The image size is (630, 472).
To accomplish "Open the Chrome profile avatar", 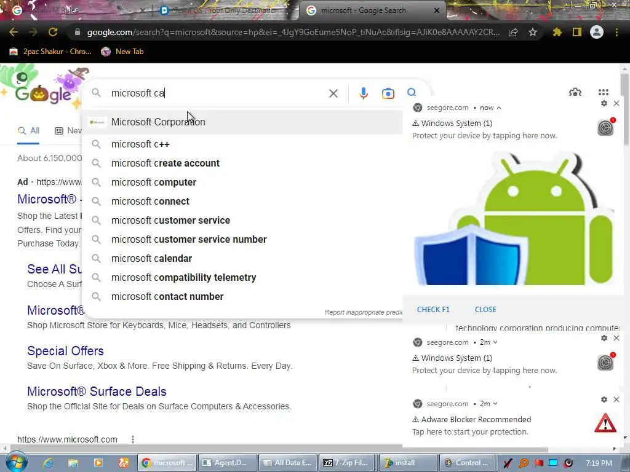I will pos(597,32).
